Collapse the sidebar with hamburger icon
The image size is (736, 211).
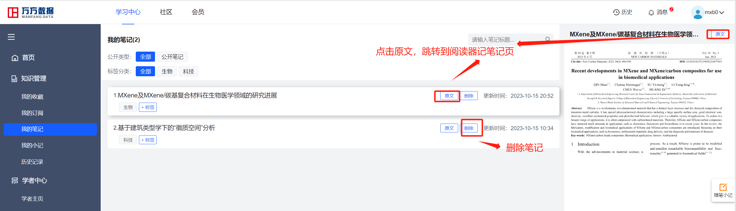(11, 37)
